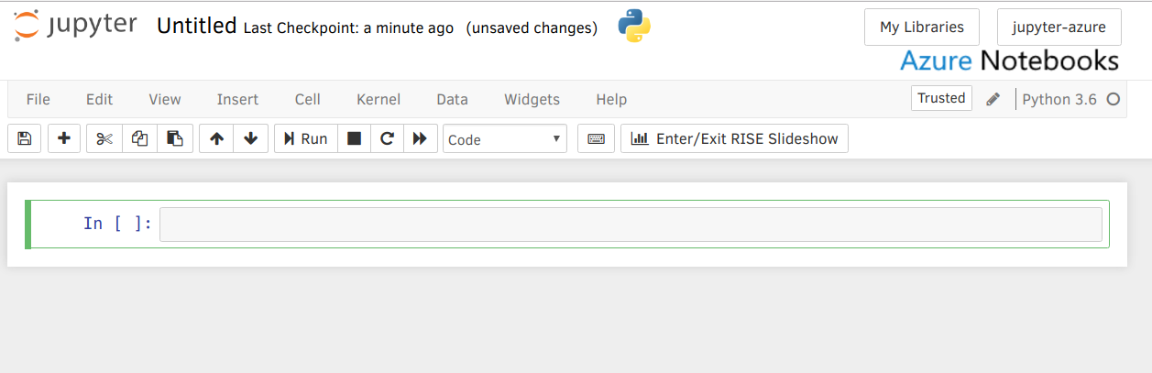Open the Kernel menu
Screen dimensions: 1152x373
[379, 99]
